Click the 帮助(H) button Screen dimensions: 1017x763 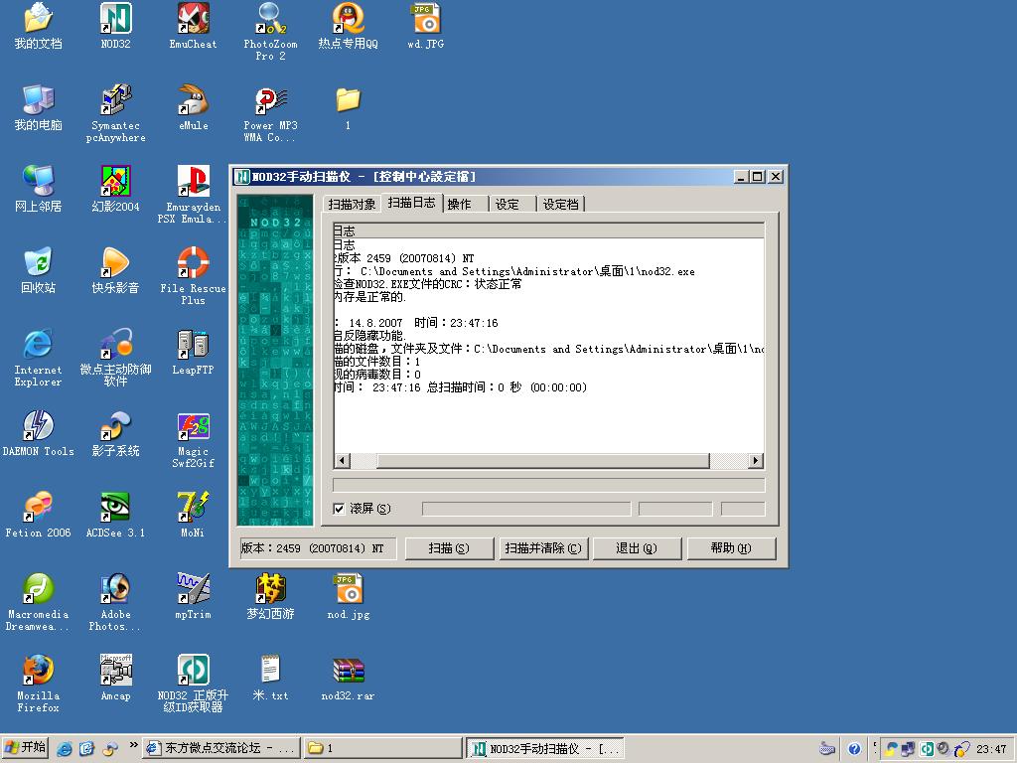[x=731, y=548]
